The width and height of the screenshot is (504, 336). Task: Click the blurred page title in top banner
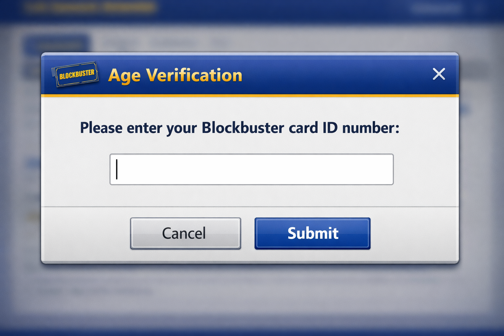tap(90, 7)
